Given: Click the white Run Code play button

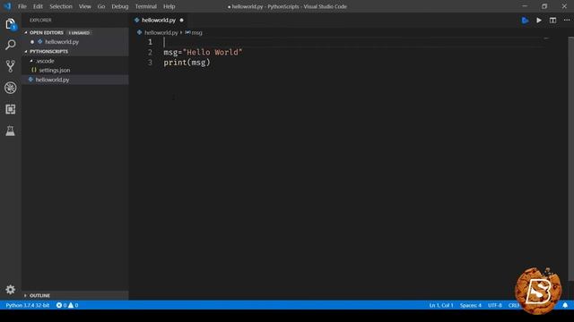Looking at the screenshot, I should coord(539,21).
